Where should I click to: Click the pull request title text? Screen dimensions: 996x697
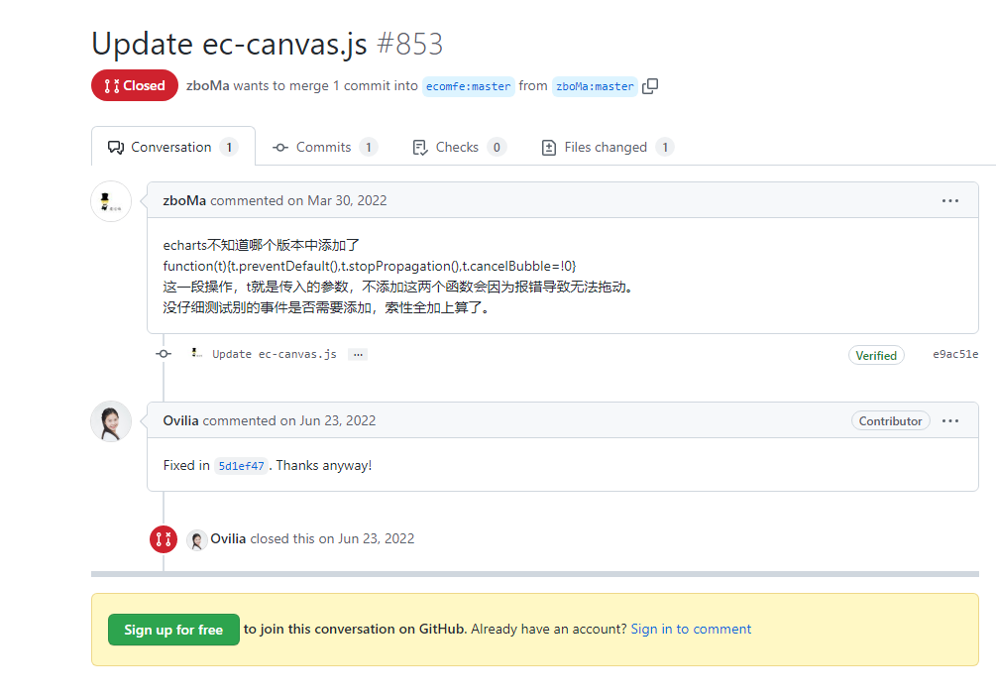click(229, 44)
